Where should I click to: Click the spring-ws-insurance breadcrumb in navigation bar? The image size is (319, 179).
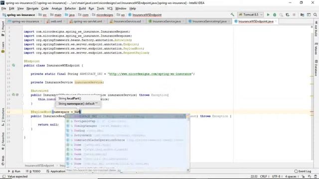click(x=19, y=15)
